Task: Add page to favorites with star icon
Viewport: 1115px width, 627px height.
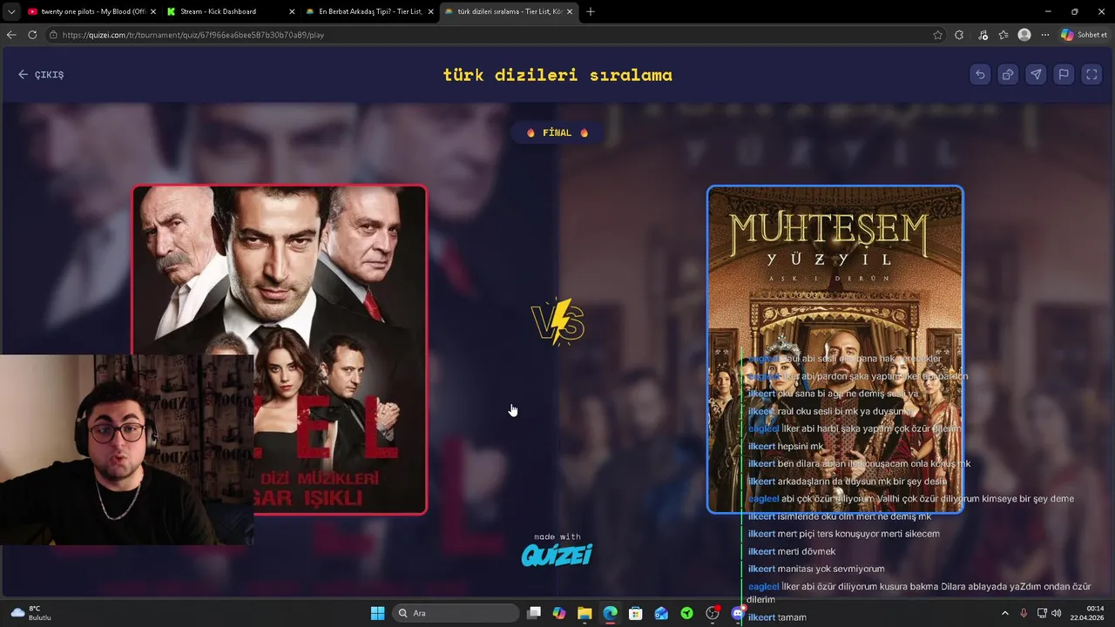Action: coord(937,35)
